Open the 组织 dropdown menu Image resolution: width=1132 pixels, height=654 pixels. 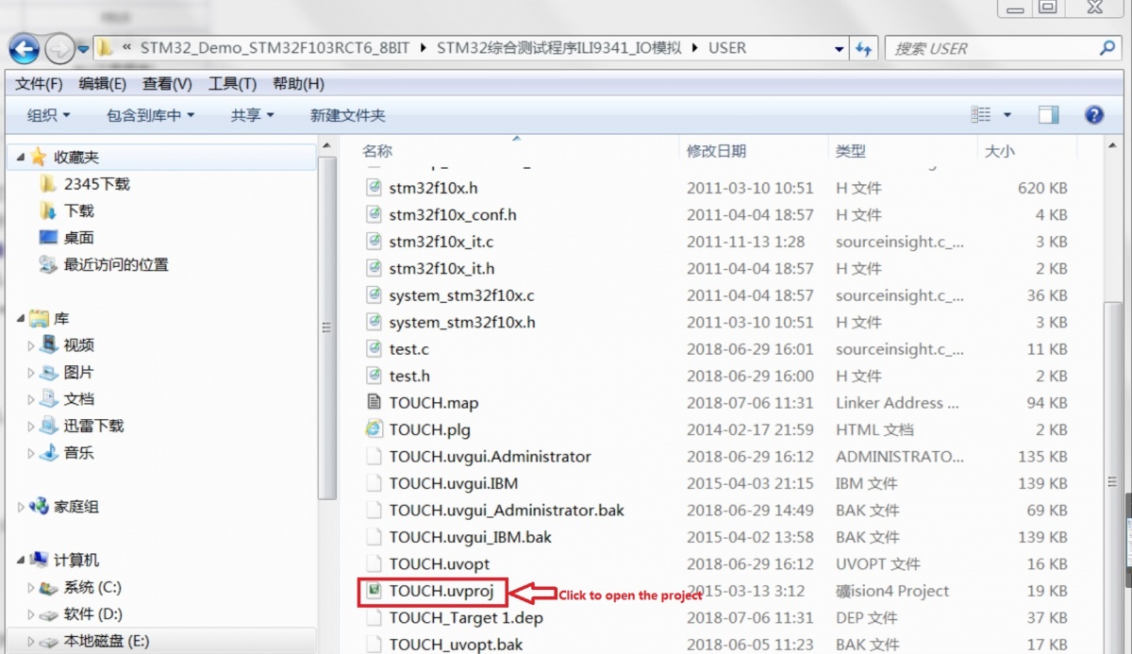[48, 115]
